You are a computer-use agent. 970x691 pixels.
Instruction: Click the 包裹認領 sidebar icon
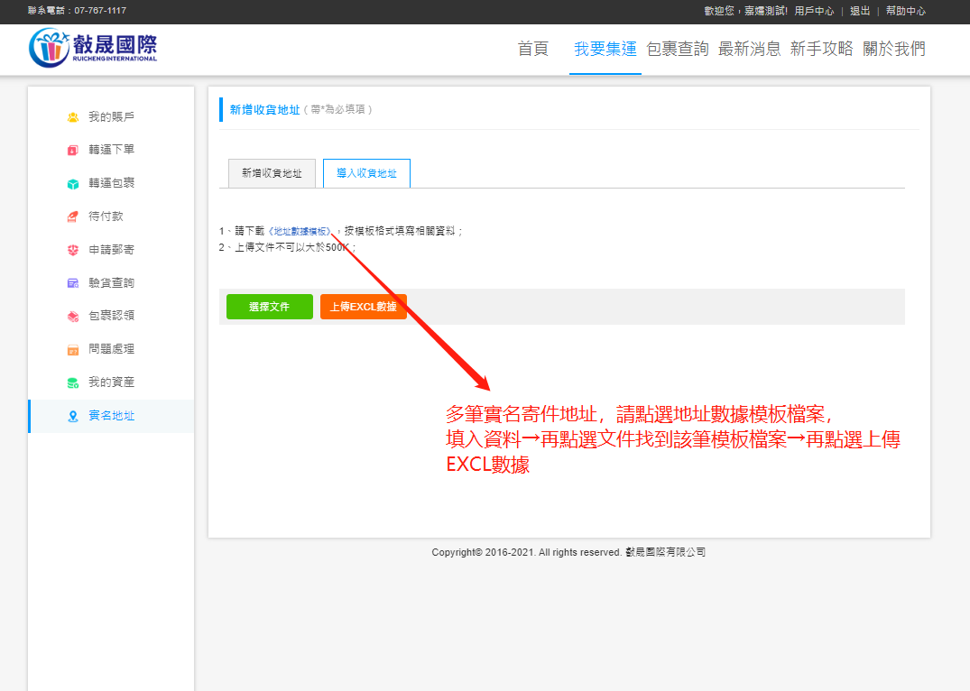pos(73,317)
